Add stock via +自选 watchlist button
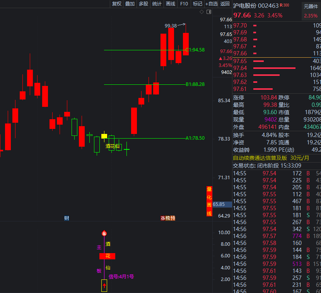The width and height of the screenshot is (321, 293). tap(212, 4)
